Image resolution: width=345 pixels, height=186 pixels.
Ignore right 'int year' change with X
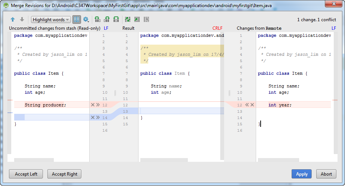252,105
